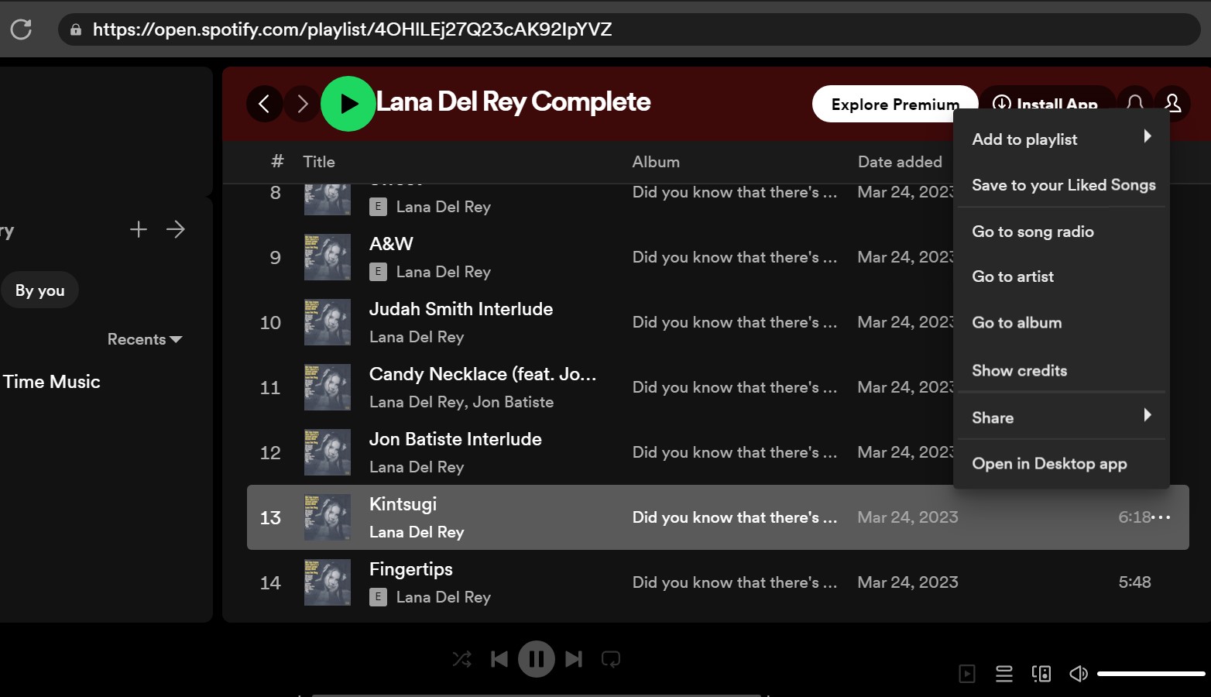
Task: Open the Time Music playlist in library
Action: [x=51, y=382]
